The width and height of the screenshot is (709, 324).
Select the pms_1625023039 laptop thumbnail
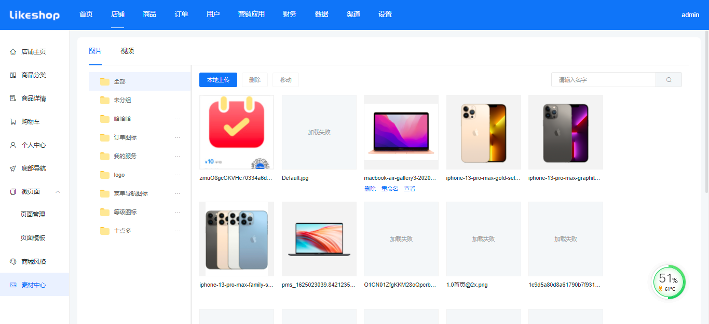(319, 239)
